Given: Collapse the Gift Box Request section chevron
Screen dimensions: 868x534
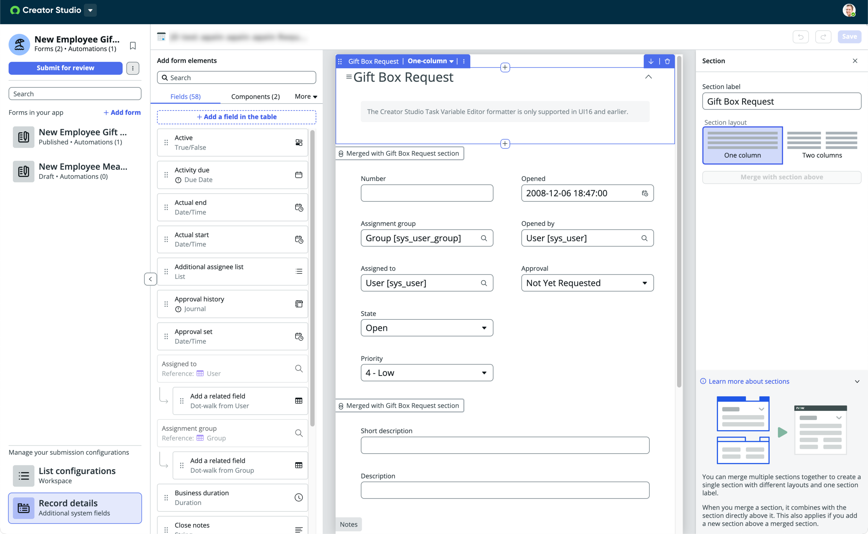Looking at the screenshot, I should click(648, 77).
